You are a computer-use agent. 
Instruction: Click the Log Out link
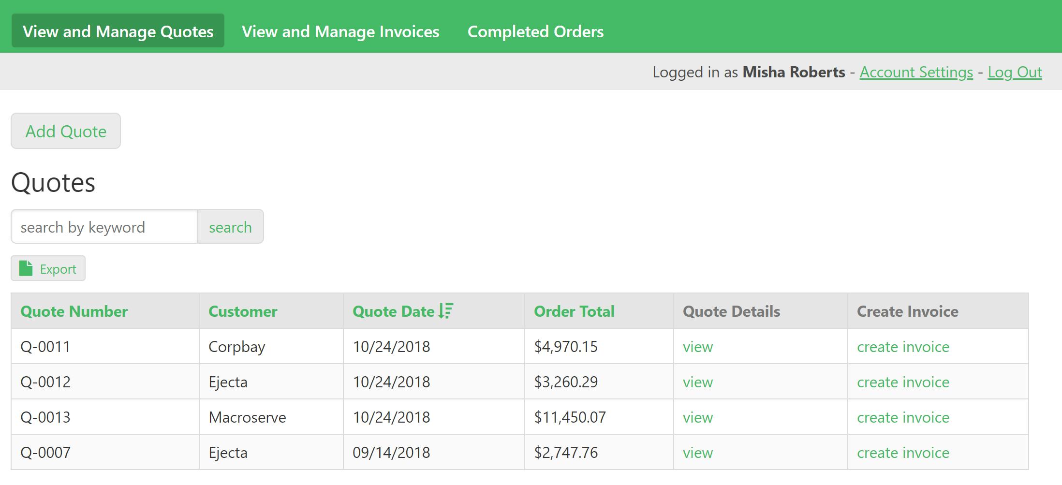[x=1015, y=72]
